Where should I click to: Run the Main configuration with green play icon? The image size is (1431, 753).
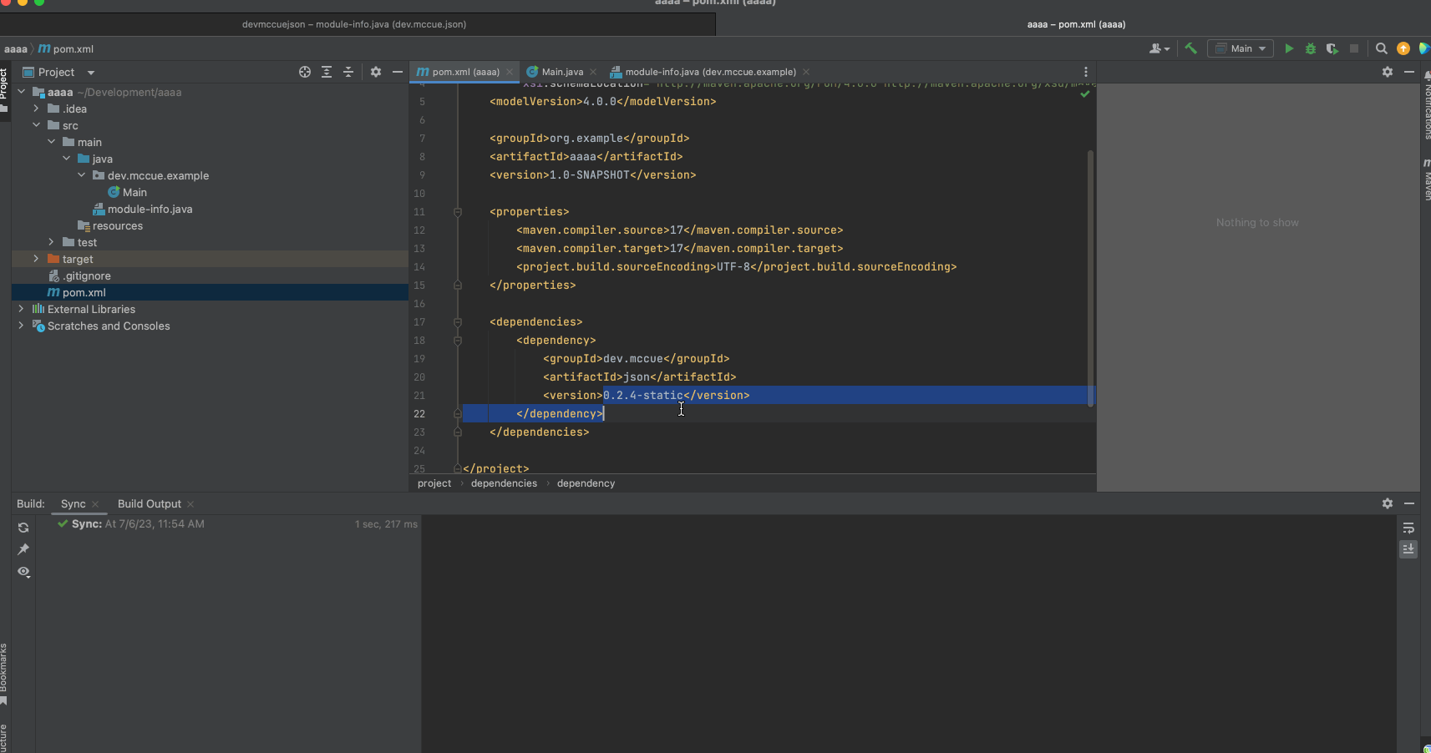1289,48
